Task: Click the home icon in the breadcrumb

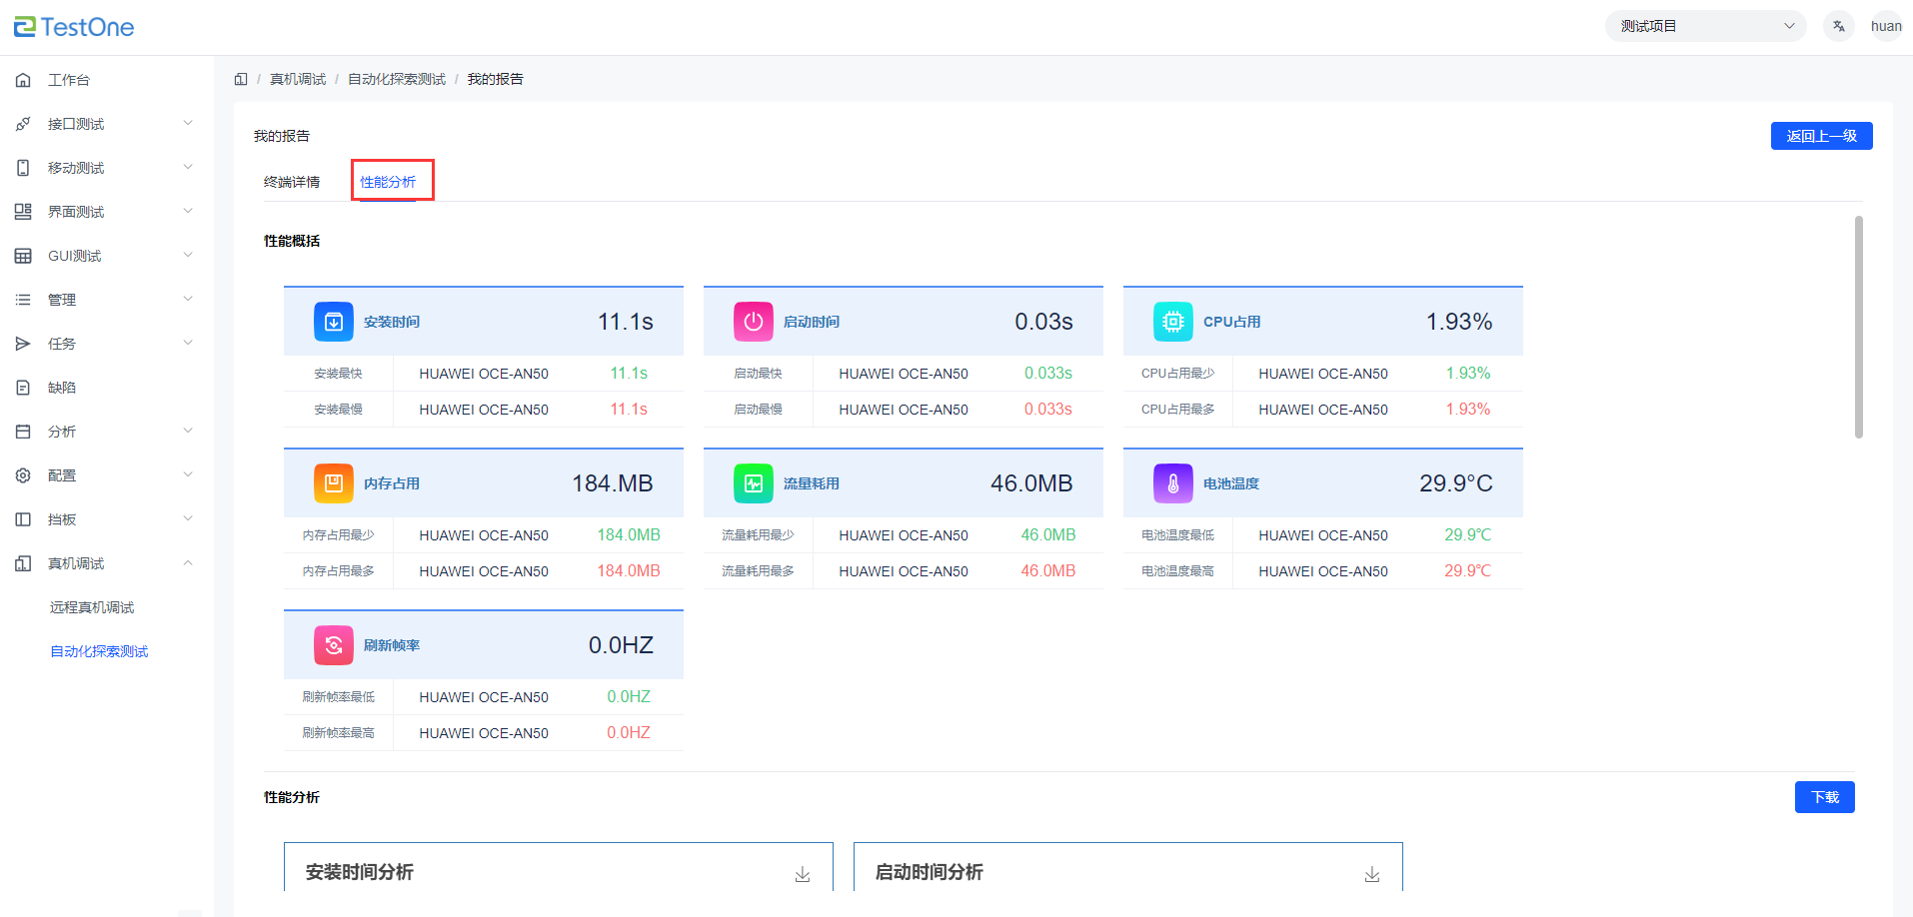Action: (241, 79)
